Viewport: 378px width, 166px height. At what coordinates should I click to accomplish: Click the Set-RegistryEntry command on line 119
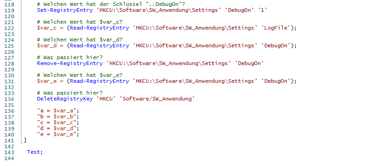point(65,10)
